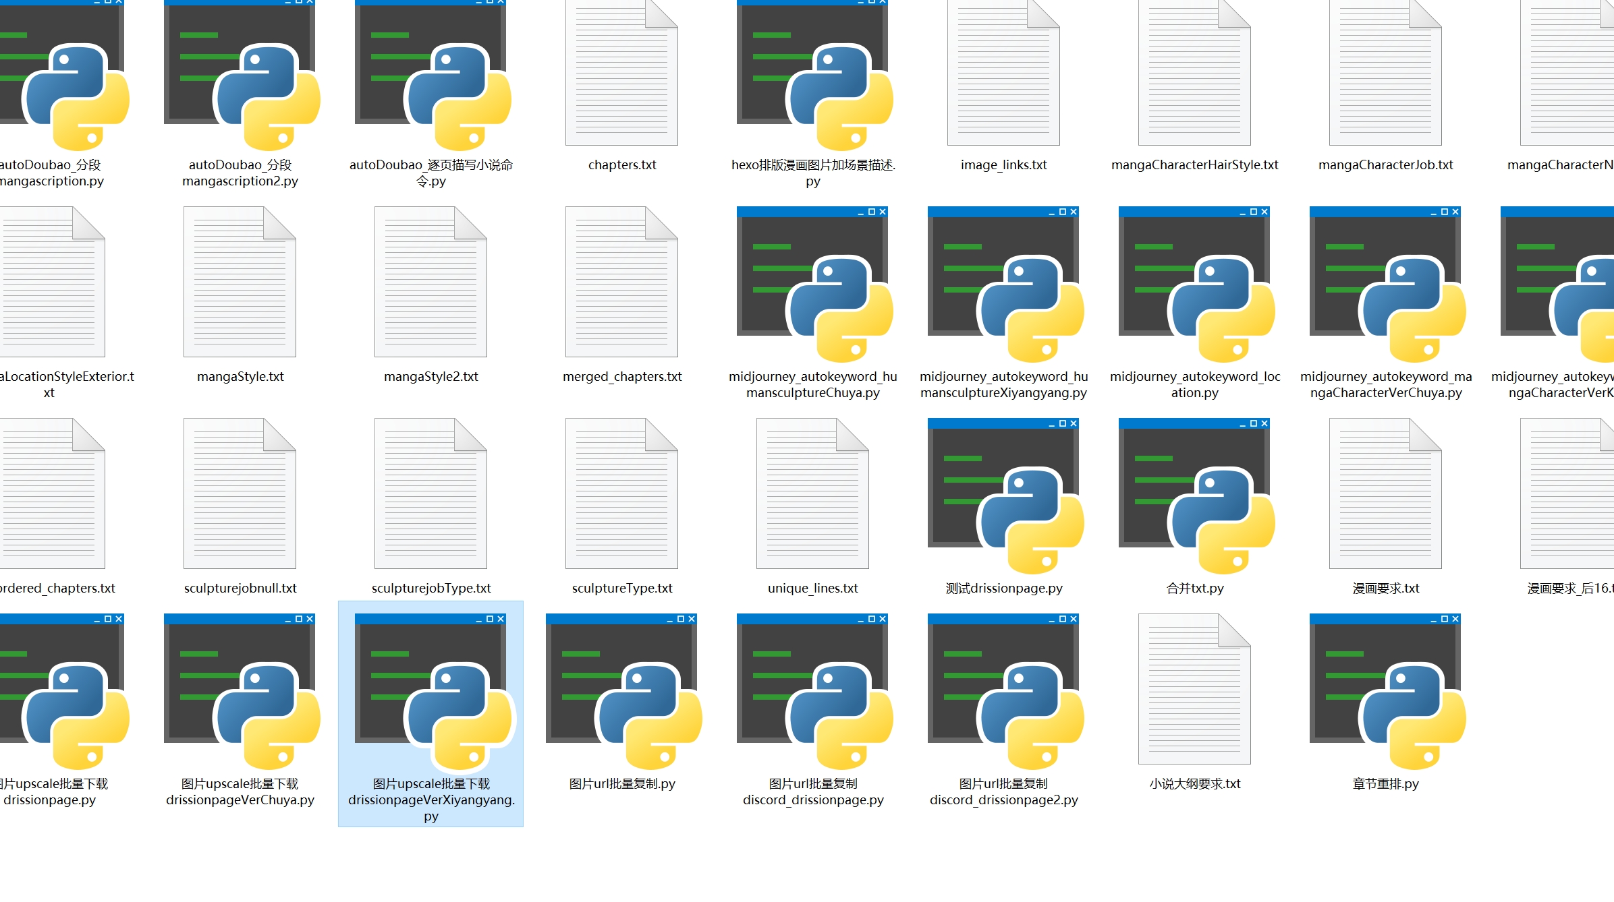Click the image_links.txt file icon
Viewport: 1614px width, 902px height.
tap(1003, 72)
